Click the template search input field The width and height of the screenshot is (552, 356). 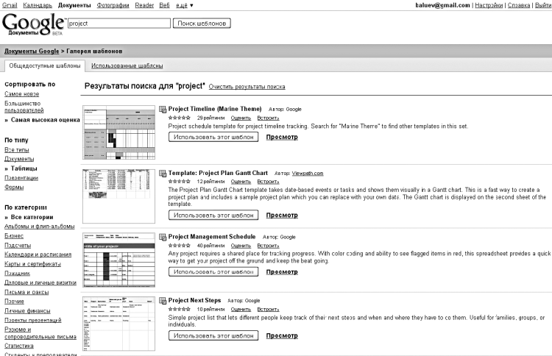coord(118,23)
